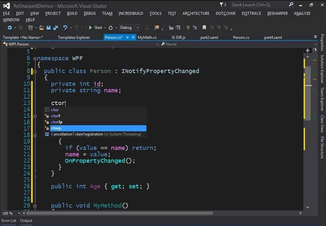Click the horizontal scrollbar right arrow
326x226 pixels.
[301, 213]
